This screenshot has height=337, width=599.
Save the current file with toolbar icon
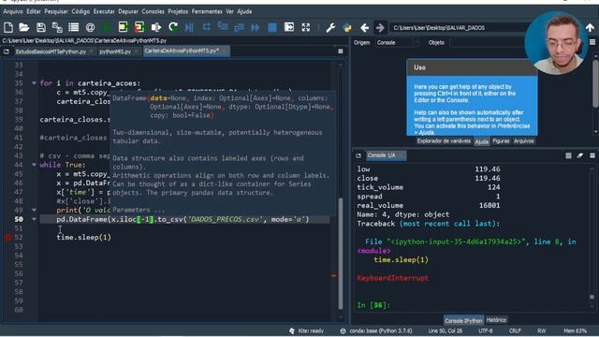pos(40,27)
